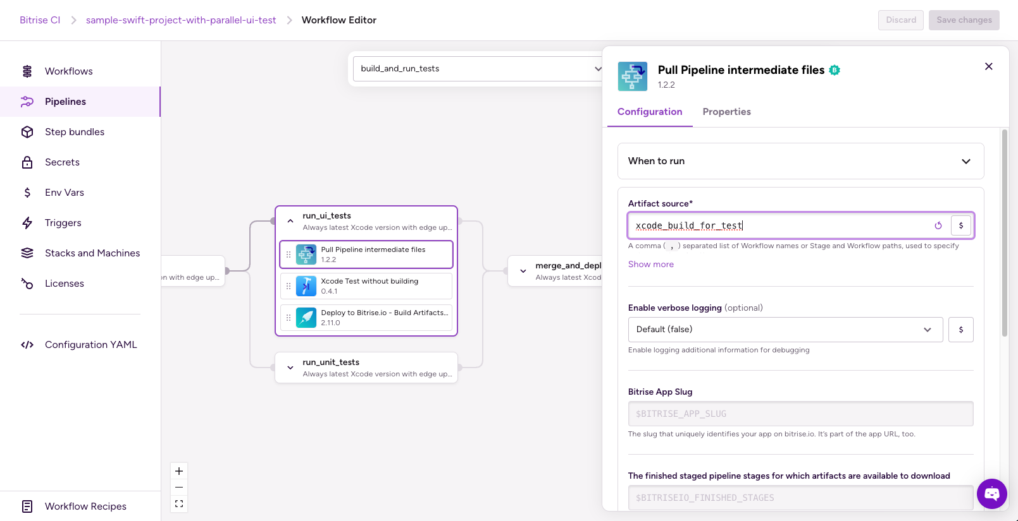Open the Workflows sidebar icon
The height and width of the screenshot is (521, 1018).
tap(27, 71)
